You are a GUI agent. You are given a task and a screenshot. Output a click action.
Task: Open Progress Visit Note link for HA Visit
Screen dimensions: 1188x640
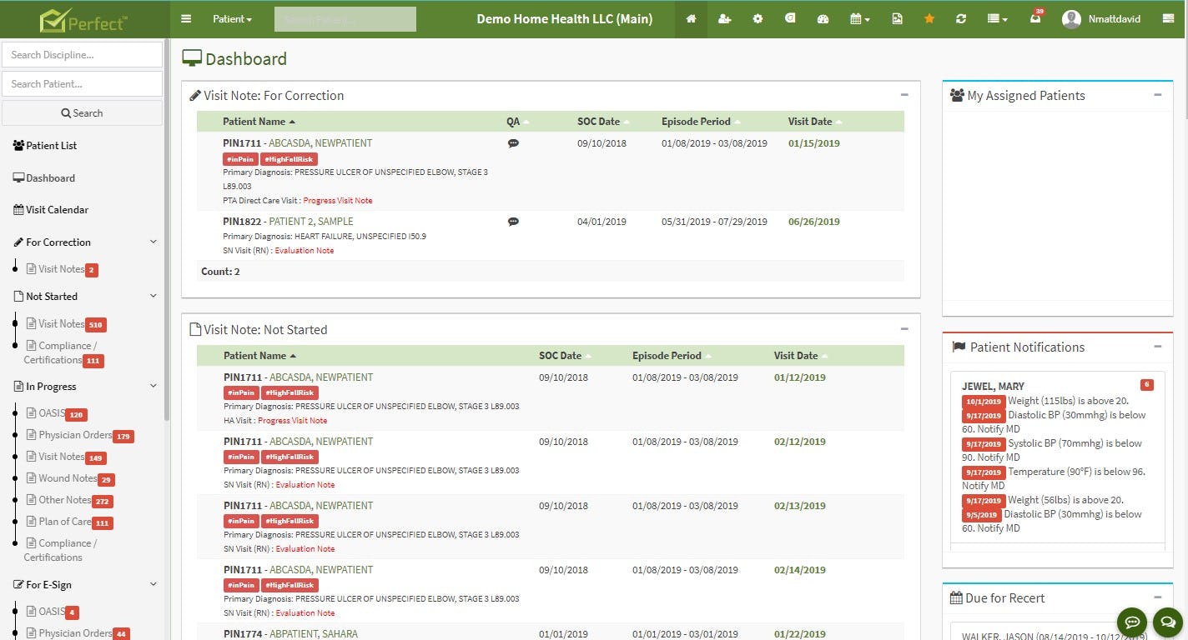tap(292, 421)
